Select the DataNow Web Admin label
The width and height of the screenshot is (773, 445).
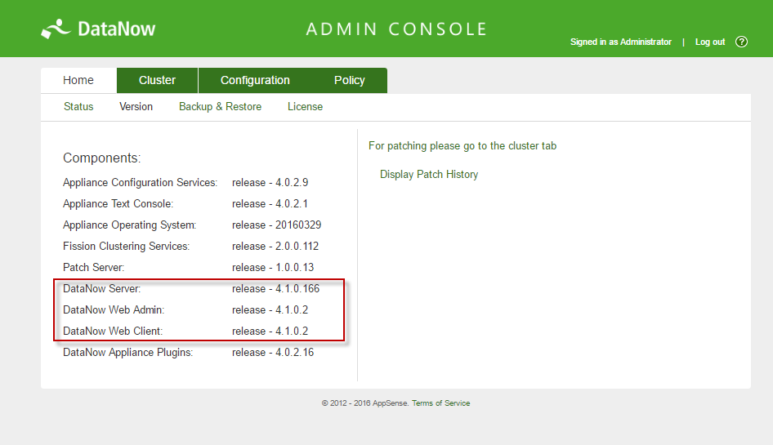point(114,309)
